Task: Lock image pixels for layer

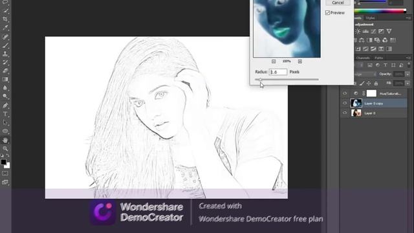Action: click(x=362, y=83)
